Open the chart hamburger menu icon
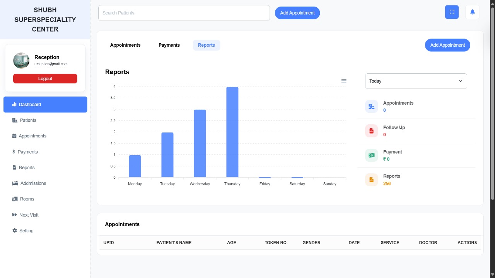Image resolution: width=495 pixels, height=278 pixels. 344,81
